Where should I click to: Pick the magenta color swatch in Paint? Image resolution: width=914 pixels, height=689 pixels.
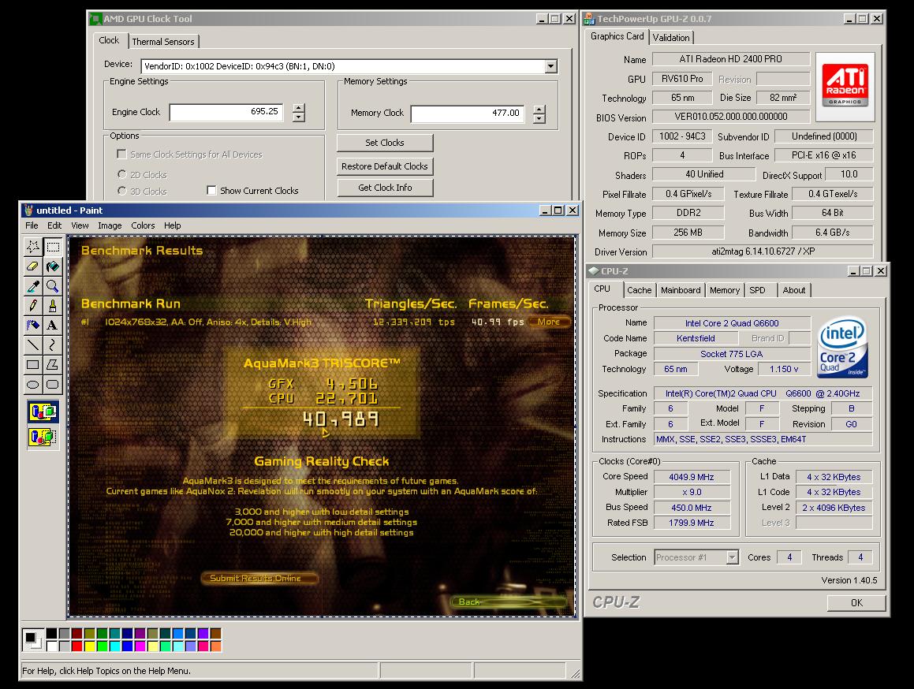(x=140, y=646)
